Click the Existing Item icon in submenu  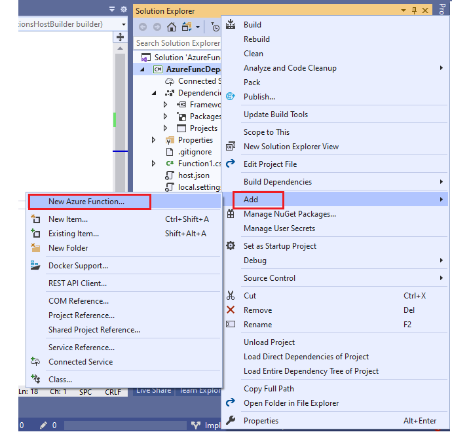[35, 233]
